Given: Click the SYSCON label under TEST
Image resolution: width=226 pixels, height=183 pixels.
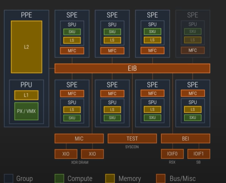Looking at the screenshot, I should pyautogui.click(x=132, y=147).
